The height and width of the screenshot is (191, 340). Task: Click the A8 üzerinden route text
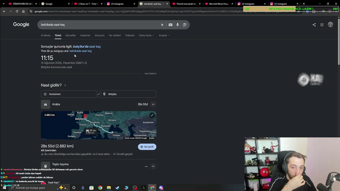click(x=49, y=150)
